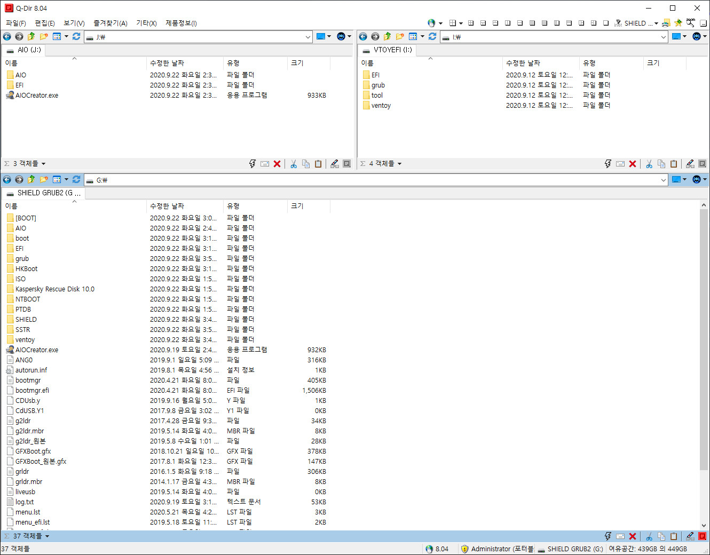Click the inet question mark icon
The height and width of the screenshot is (555, 710).
coord(618,23)
